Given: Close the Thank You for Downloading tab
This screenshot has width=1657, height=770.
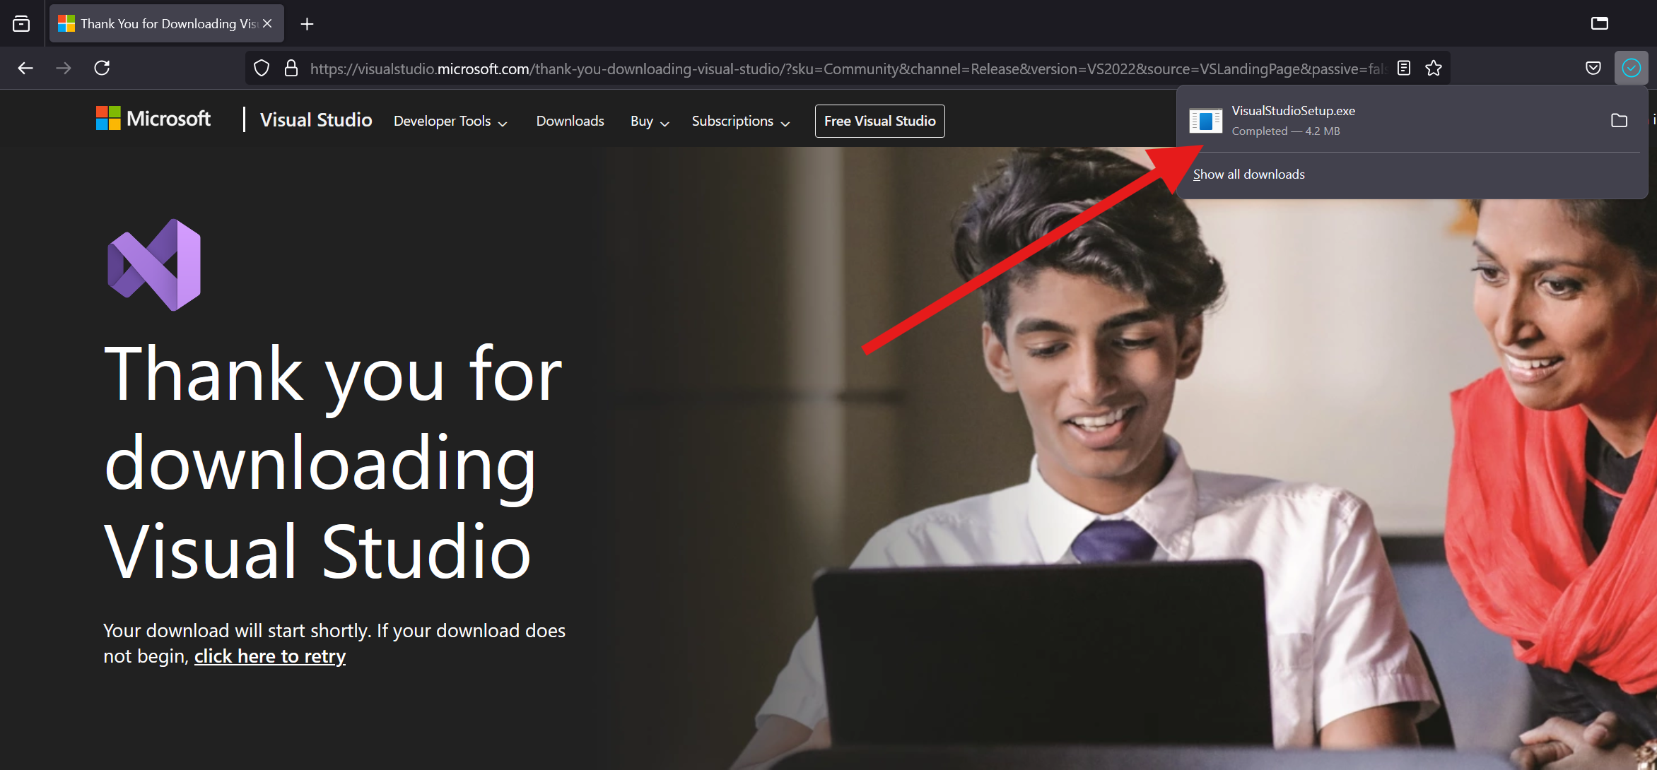Looking at the screenshot, I should (x=267, y=23).
